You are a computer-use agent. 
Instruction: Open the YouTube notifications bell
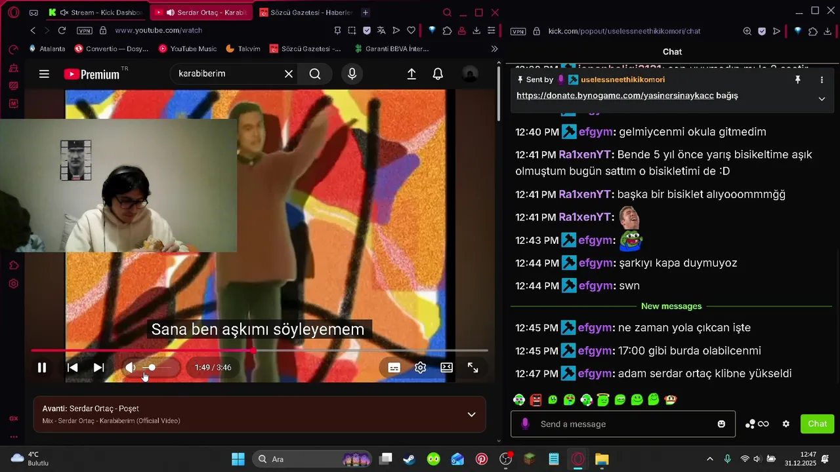point(438,74)
